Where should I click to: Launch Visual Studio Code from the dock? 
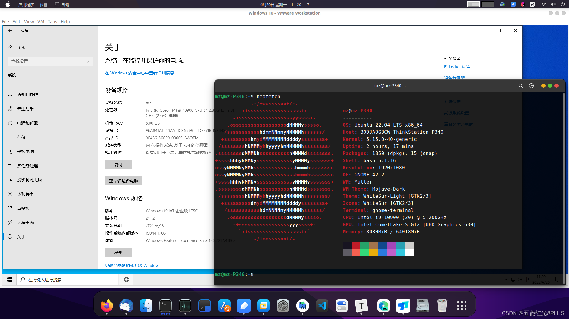coord(322,305)
